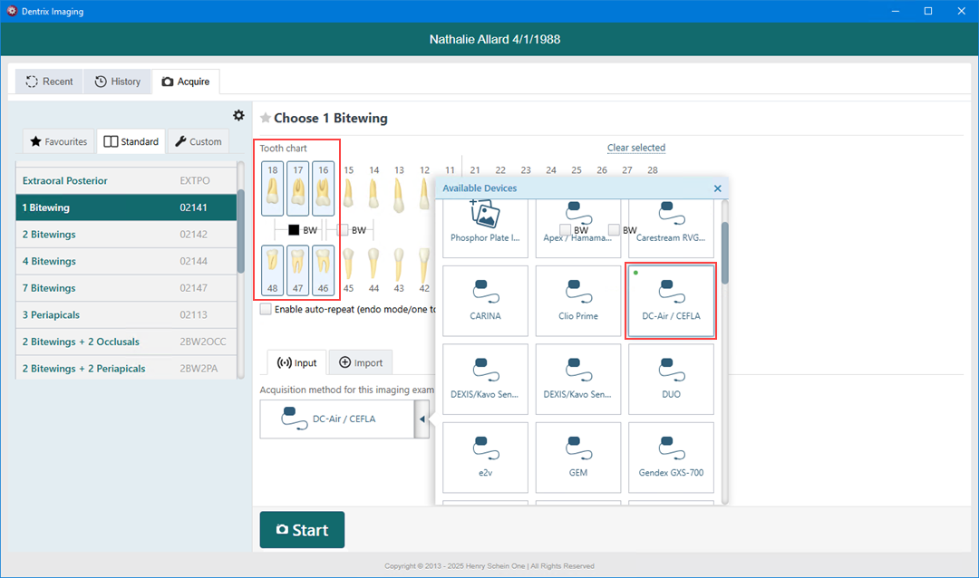Toggle the filled BW checkbox for teeth 18-16
The height and width of the screenshot is (578, 979).
294,230
